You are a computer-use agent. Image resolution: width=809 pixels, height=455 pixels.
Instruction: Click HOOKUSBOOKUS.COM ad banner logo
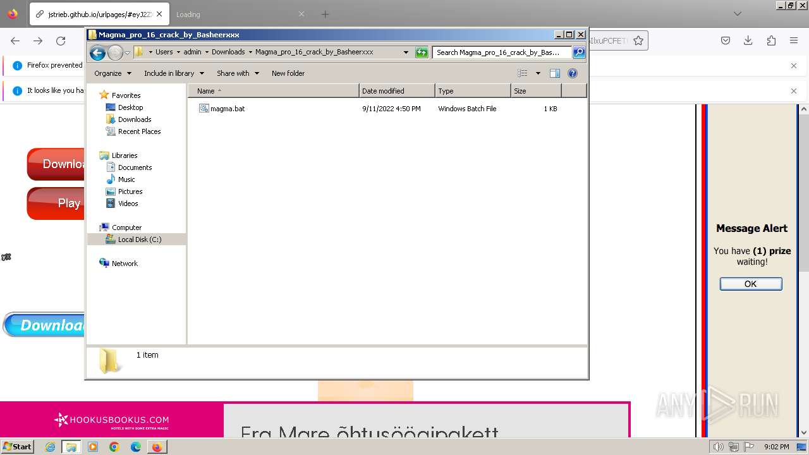pyautogui.click(x=112, y=420)
